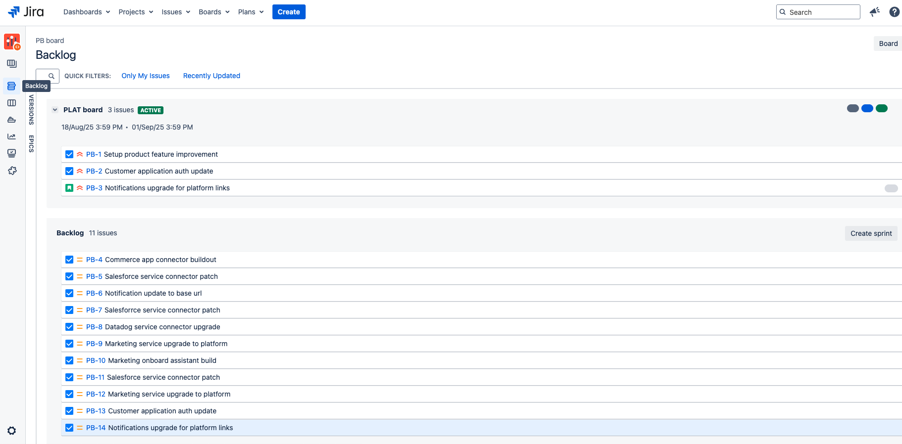The width and height of the screenshot is (902, 444).
Task: Click the feedback megaphone icon
Action: [875, 12]
